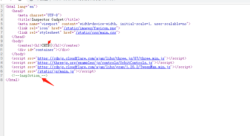Click the viewport content attribute value
Image resolution: width=250 pixels, height=136 pixels.
click(133, 24)
